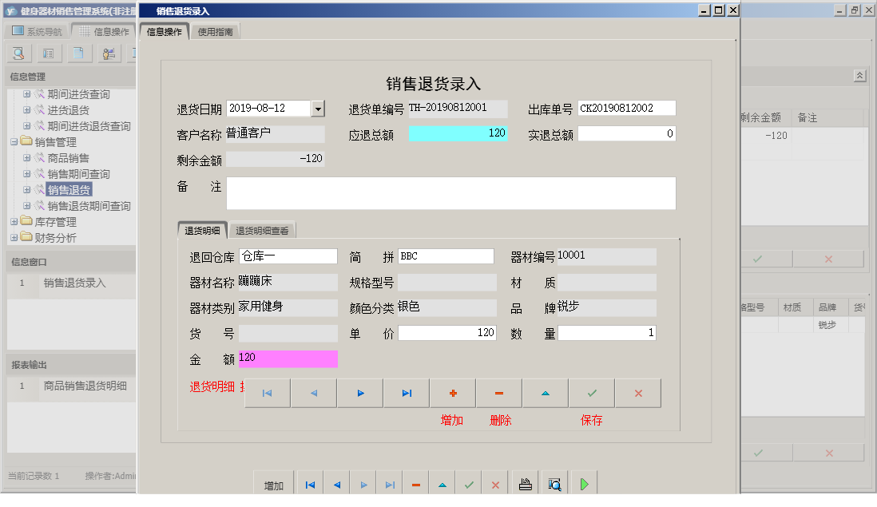The image size is (877, 507).
Task: Expand the 库存管理 tree node
Action: pyautogui.click(x=14, y=222)
